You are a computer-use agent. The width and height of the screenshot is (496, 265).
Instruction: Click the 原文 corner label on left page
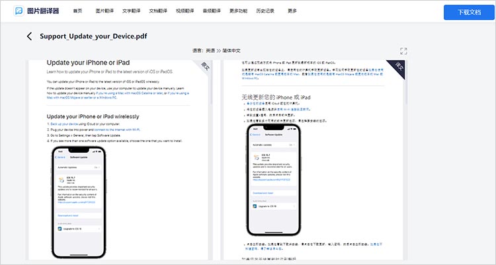(x=205, y=66)
